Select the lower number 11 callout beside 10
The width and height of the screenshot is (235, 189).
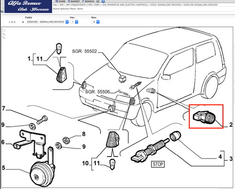[97, 163]
